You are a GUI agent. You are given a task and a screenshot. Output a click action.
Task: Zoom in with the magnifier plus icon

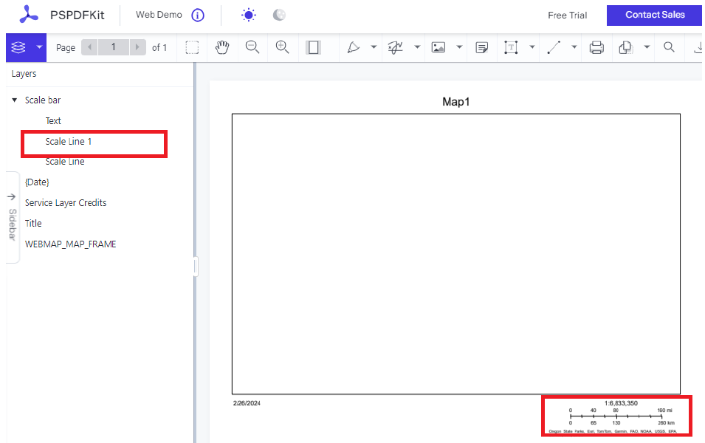pyautogui.click(x=282, y=47)
